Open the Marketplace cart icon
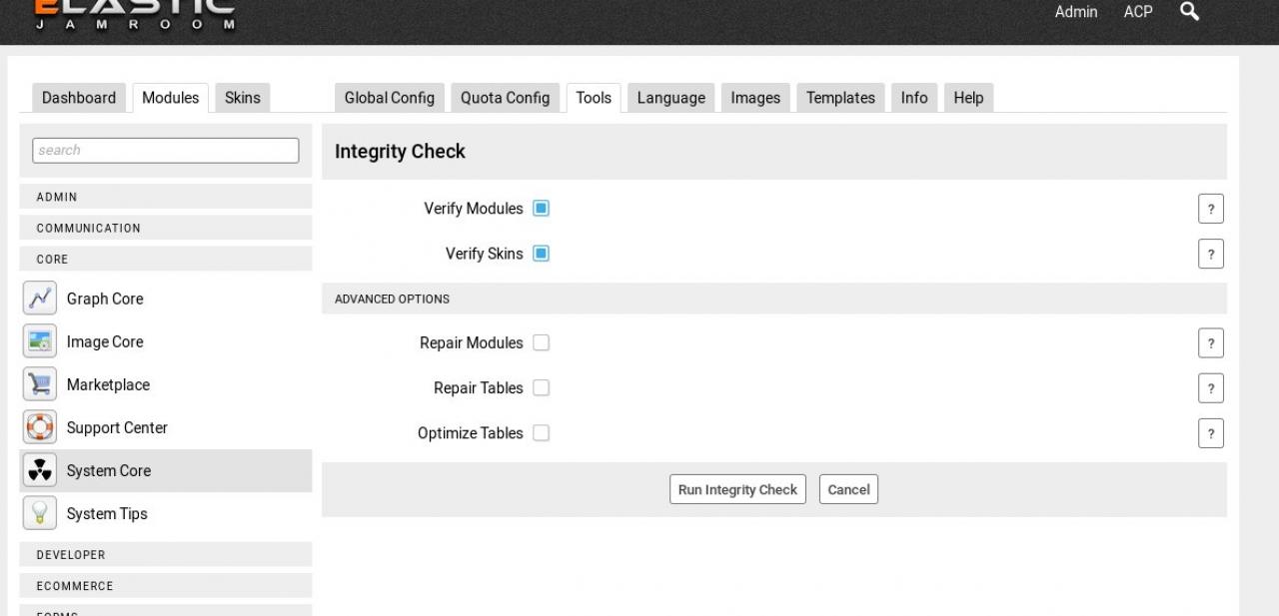Screen dimensions: 1279x616 (39, 384)
